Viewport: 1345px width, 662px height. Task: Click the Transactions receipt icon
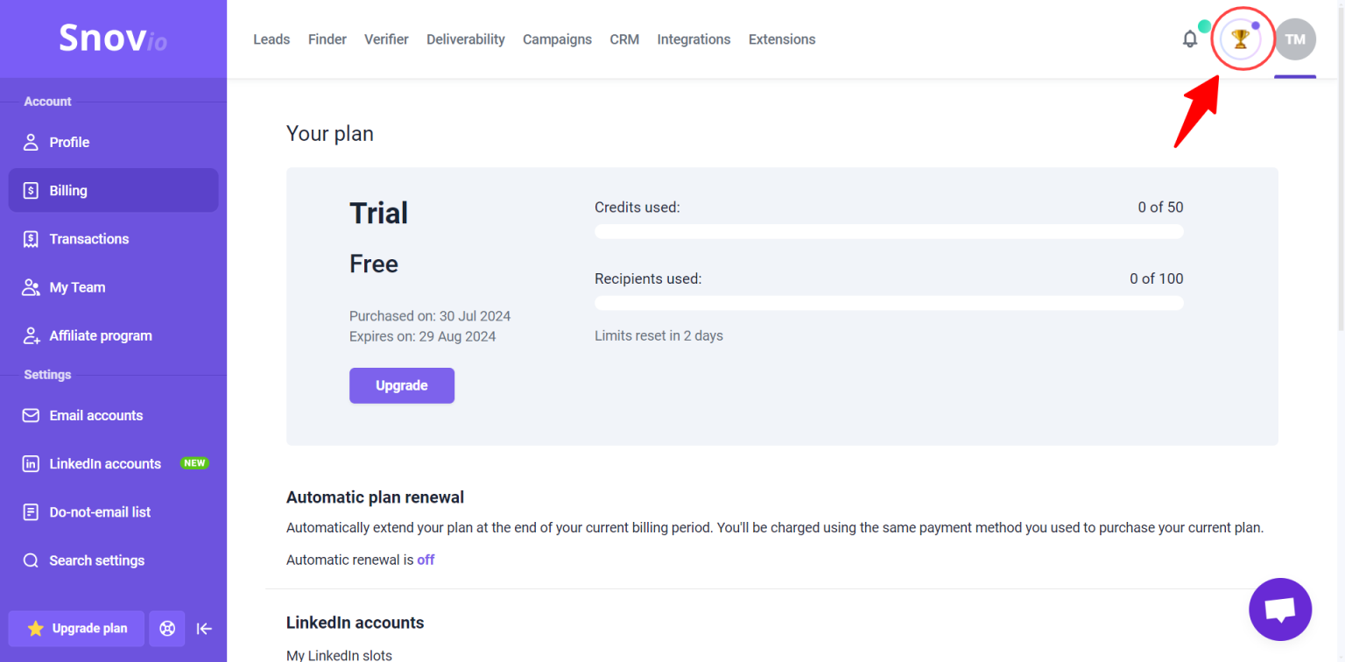[31, 238]
